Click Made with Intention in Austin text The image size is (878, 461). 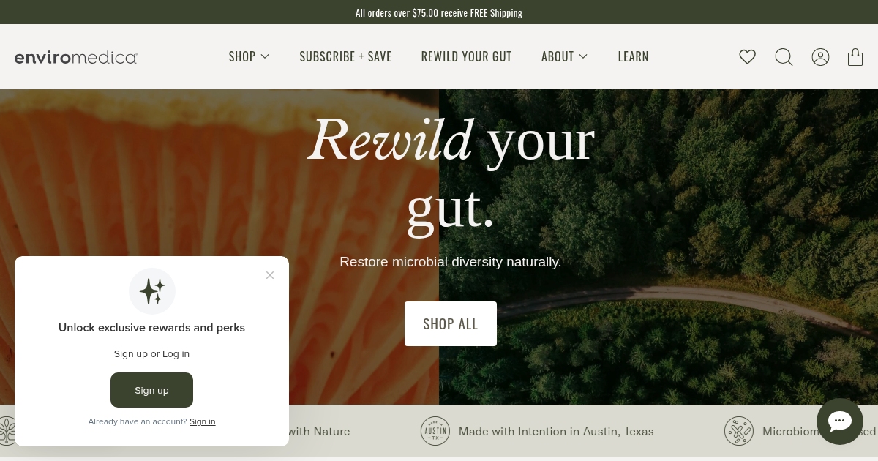click(556, 431)
